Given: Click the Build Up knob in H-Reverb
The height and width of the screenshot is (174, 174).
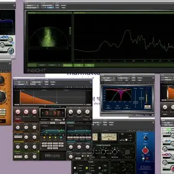Looking at the screenshot, I should click(x=26, y=112).
